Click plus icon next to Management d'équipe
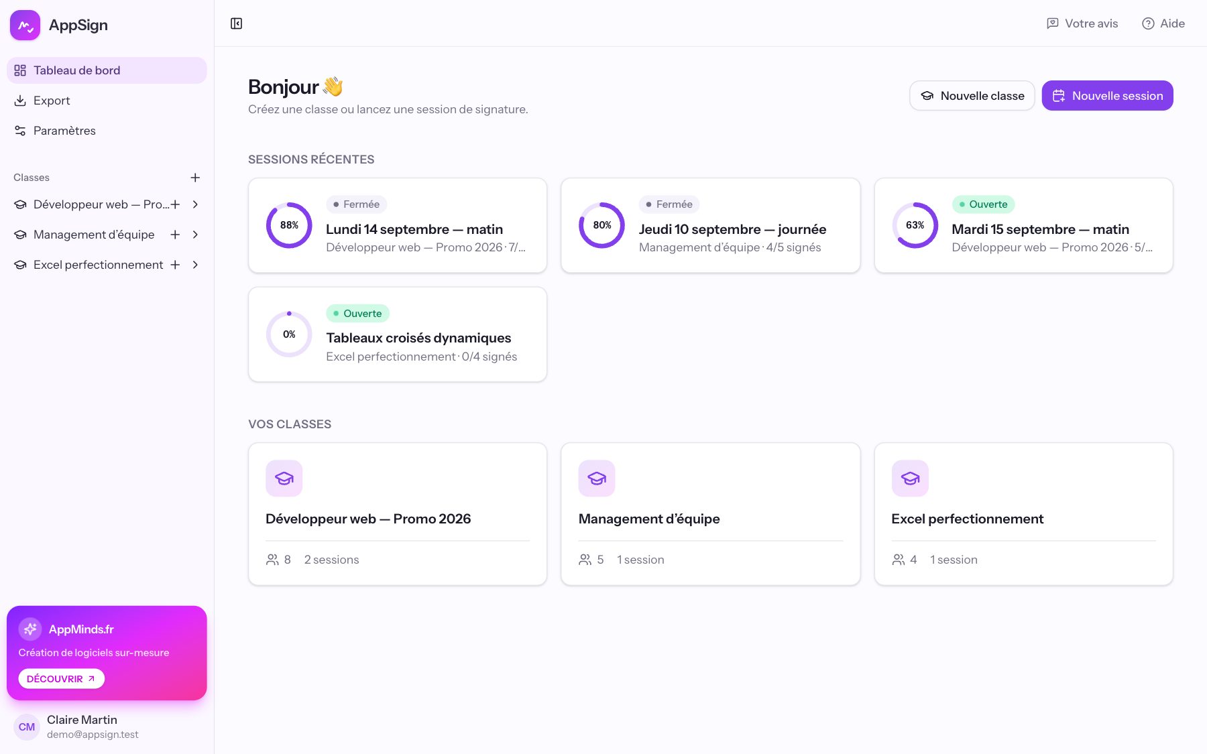The image size is (1207, 754). [x=175, y=235]
